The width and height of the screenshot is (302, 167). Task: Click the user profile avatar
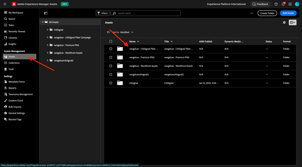(x=297, y=4)
